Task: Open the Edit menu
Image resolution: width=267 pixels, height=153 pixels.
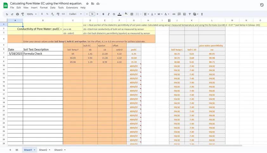Action: pyautogui.click(x=19, y=8)
